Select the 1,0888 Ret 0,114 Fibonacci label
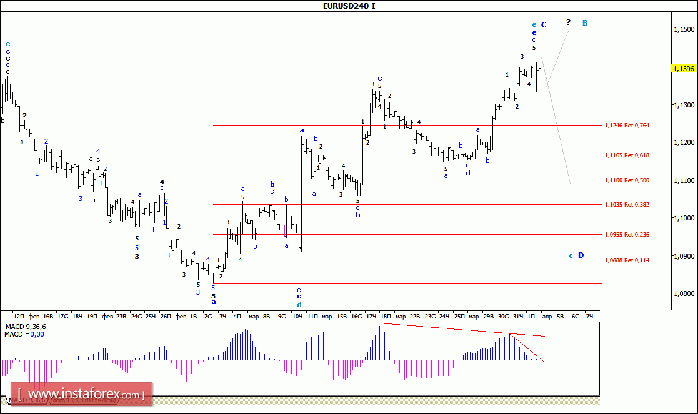 pos(627,260)
